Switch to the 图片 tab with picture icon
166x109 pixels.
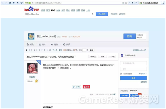point(42,45)
